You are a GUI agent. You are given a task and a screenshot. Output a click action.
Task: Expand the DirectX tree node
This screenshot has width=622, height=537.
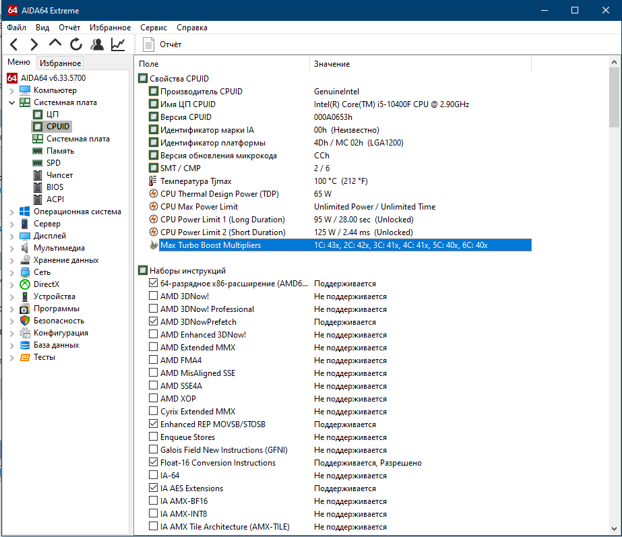pyautogui.click(x=12, y=285)
